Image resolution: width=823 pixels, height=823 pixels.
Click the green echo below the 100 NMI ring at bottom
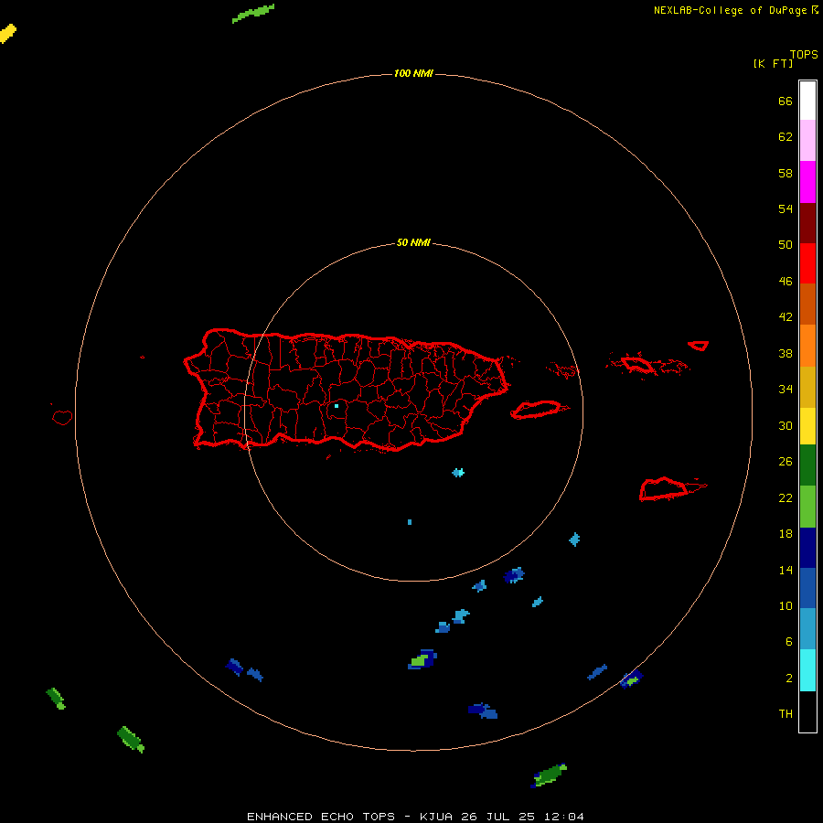pos(549,775)
